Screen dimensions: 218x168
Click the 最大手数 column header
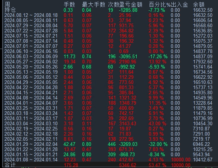click(93, 4)
